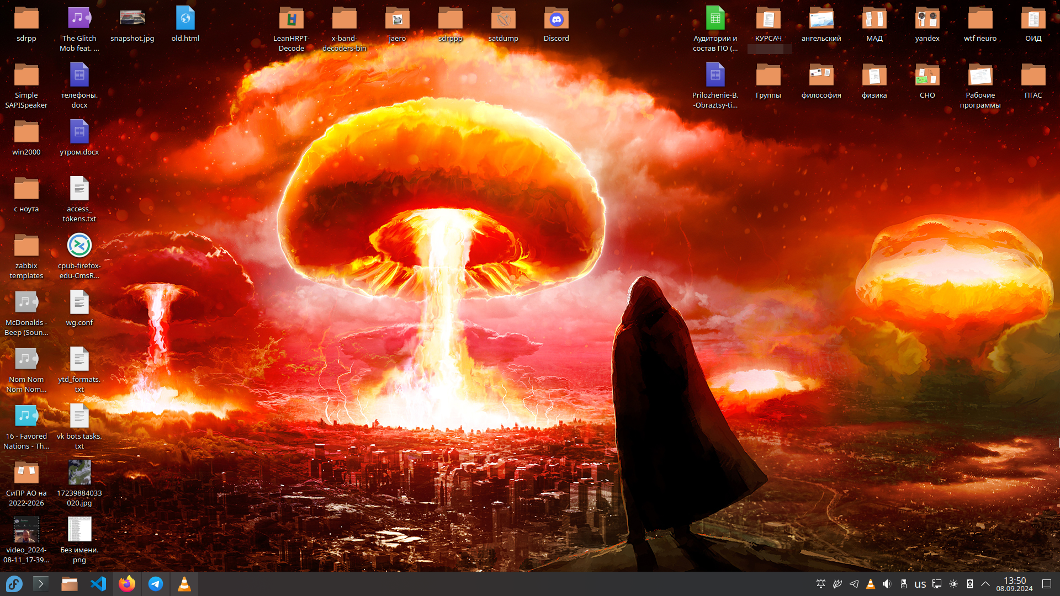The width and height of the screenshot is (1060, 596).
Task: Open the file manager in taskbar
Action: pos(70,584)
